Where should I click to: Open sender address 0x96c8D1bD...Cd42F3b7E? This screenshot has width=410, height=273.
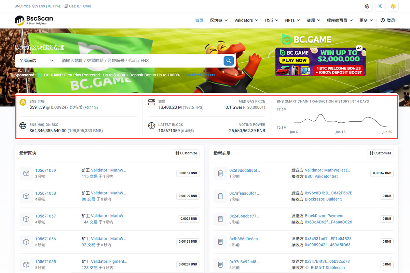point(328,193)
